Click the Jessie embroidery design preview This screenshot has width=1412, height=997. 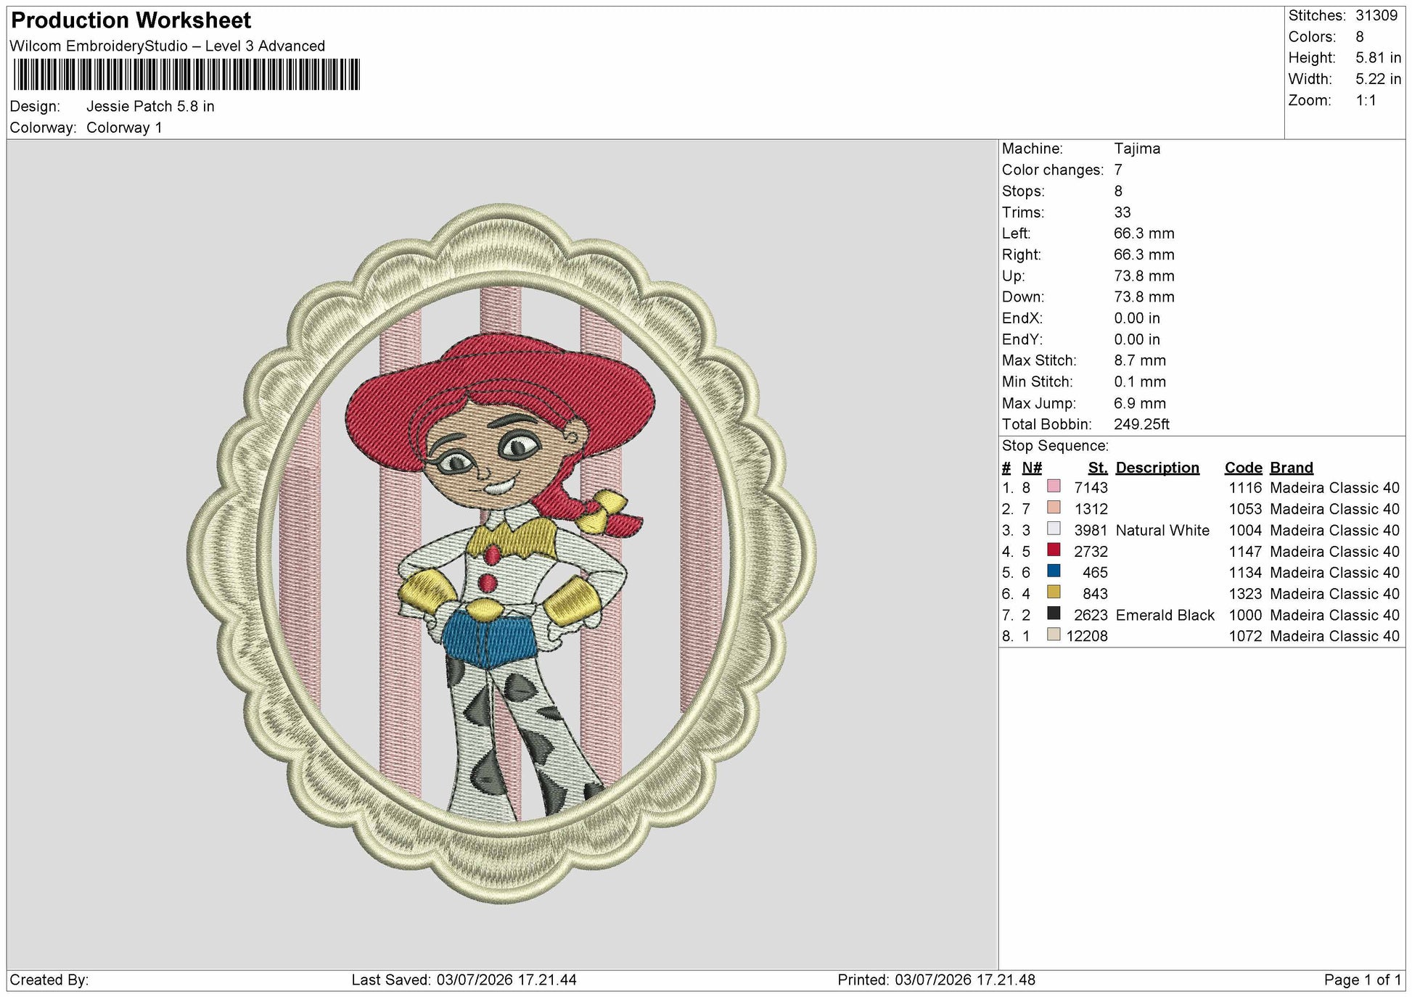[x=502, y=554]
